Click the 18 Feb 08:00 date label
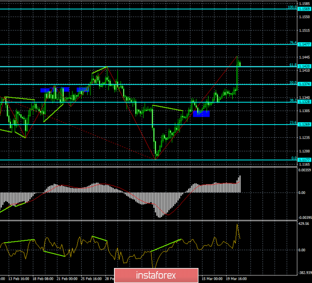The height and width of the screenshot is (283, 312). 43,279
